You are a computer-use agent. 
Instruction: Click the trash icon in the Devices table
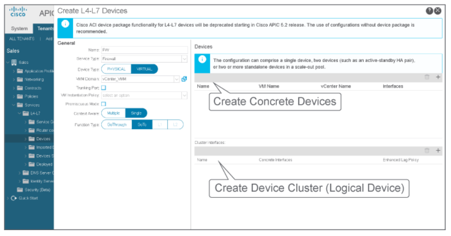coord(427,77)
